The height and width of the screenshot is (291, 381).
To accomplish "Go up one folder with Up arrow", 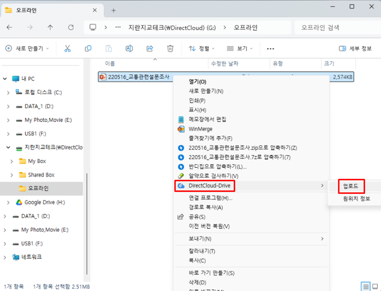I will [50, 28].
